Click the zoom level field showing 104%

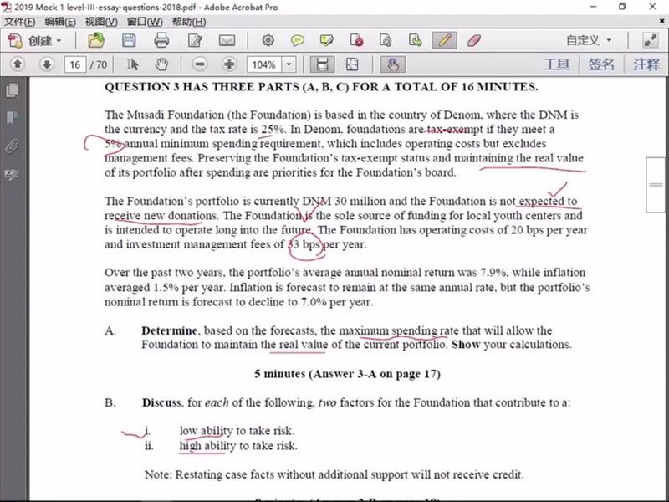click(264, 65)
